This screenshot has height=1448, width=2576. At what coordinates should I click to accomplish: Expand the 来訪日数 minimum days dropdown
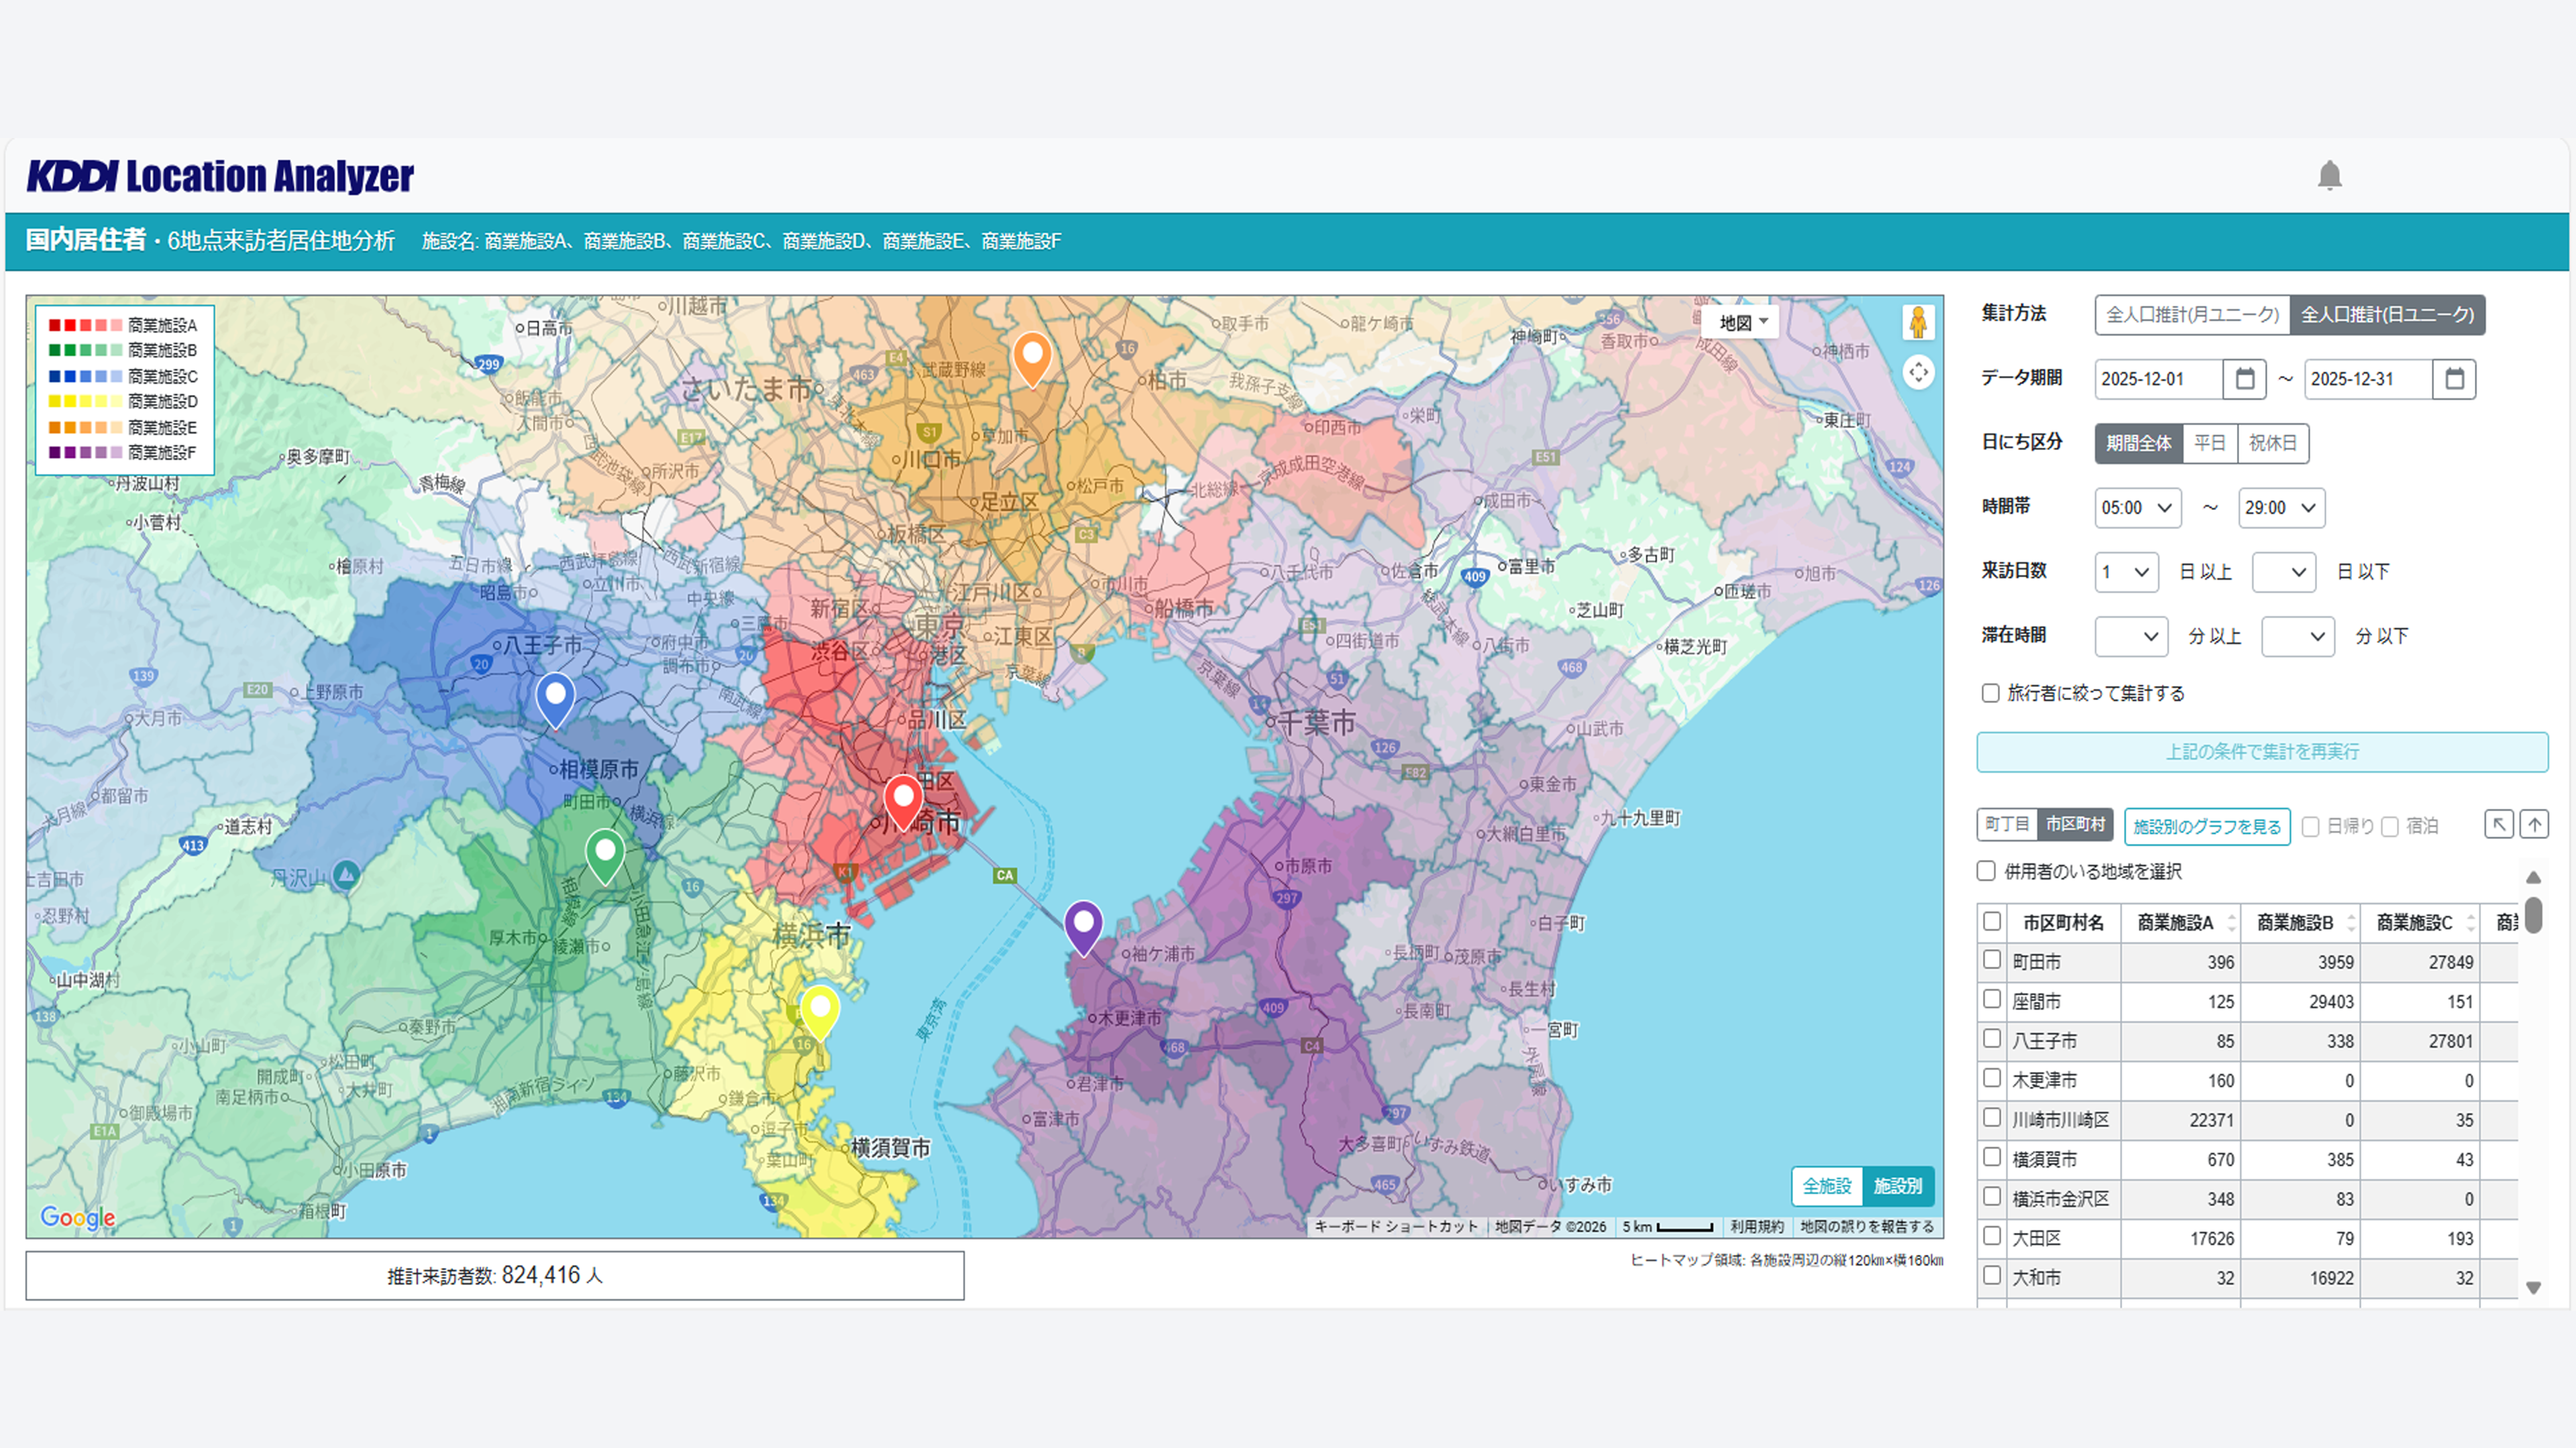(x=2126, y=572)
